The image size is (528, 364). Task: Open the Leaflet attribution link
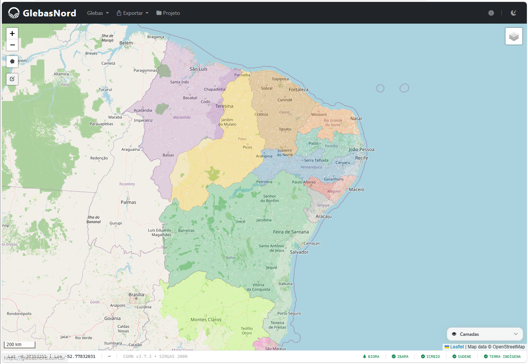point(454,347)
